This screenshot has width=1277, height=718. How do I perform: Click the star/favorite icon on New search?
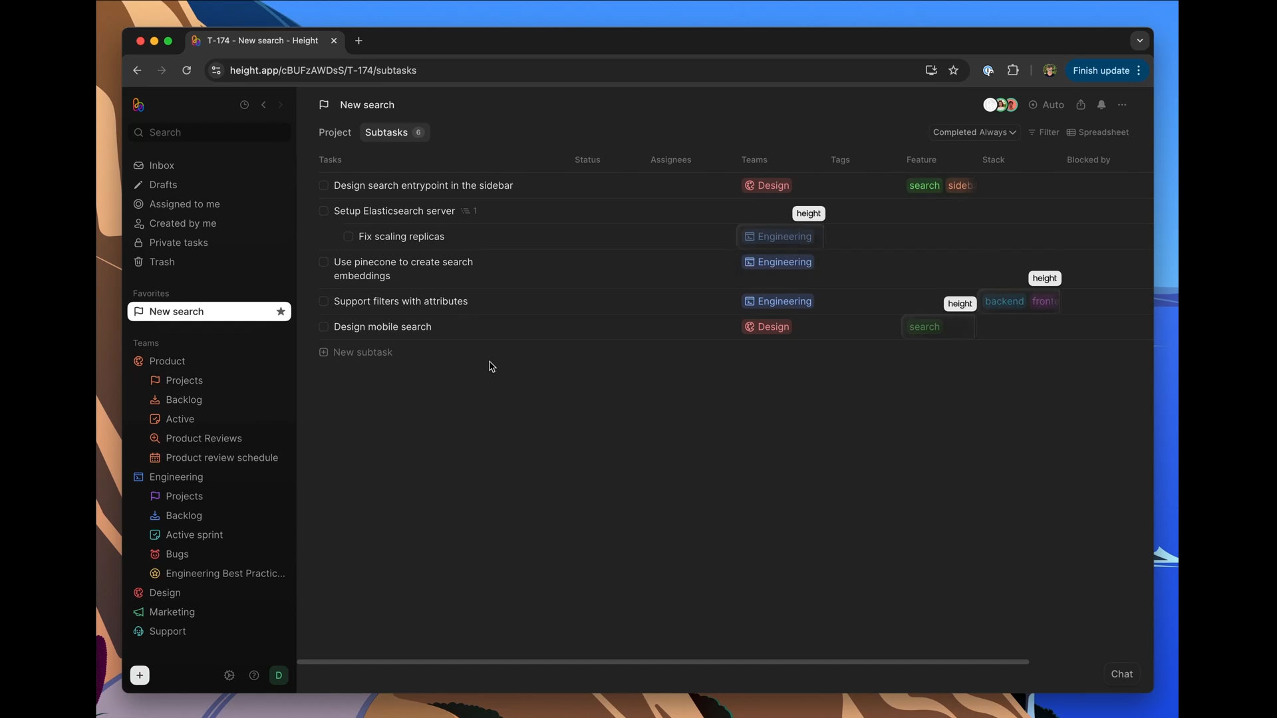[281, 311]
